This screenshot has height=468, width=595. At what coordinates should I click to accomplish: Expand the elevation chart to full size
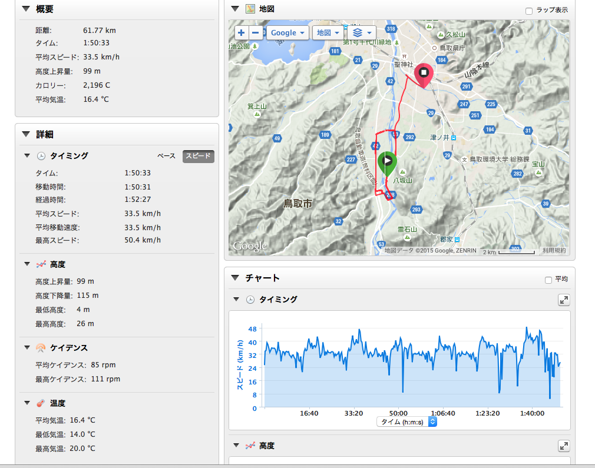tap(564, 446)
